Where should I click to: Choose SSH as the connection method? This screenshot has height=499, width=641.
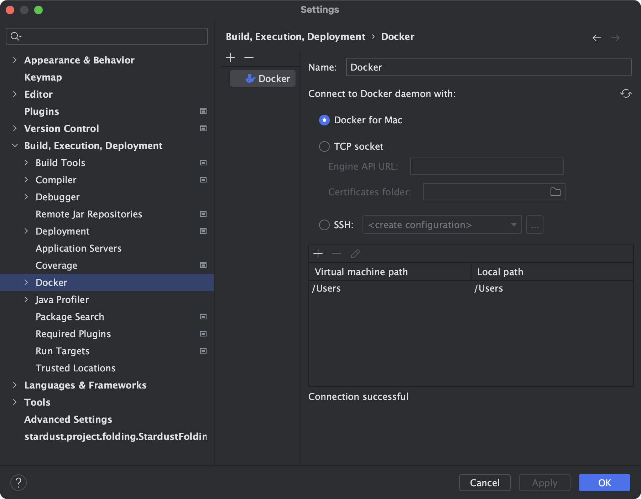[x=324, y=225]
